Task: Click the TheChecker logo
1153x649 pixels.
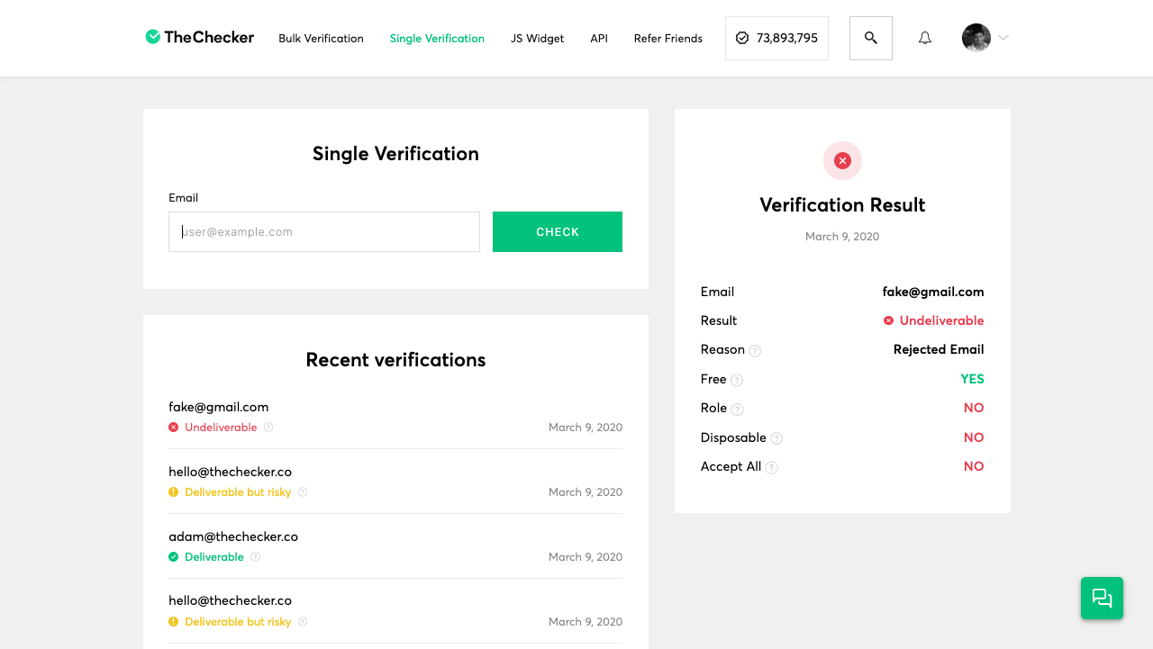Action: (x=200, y=37)
